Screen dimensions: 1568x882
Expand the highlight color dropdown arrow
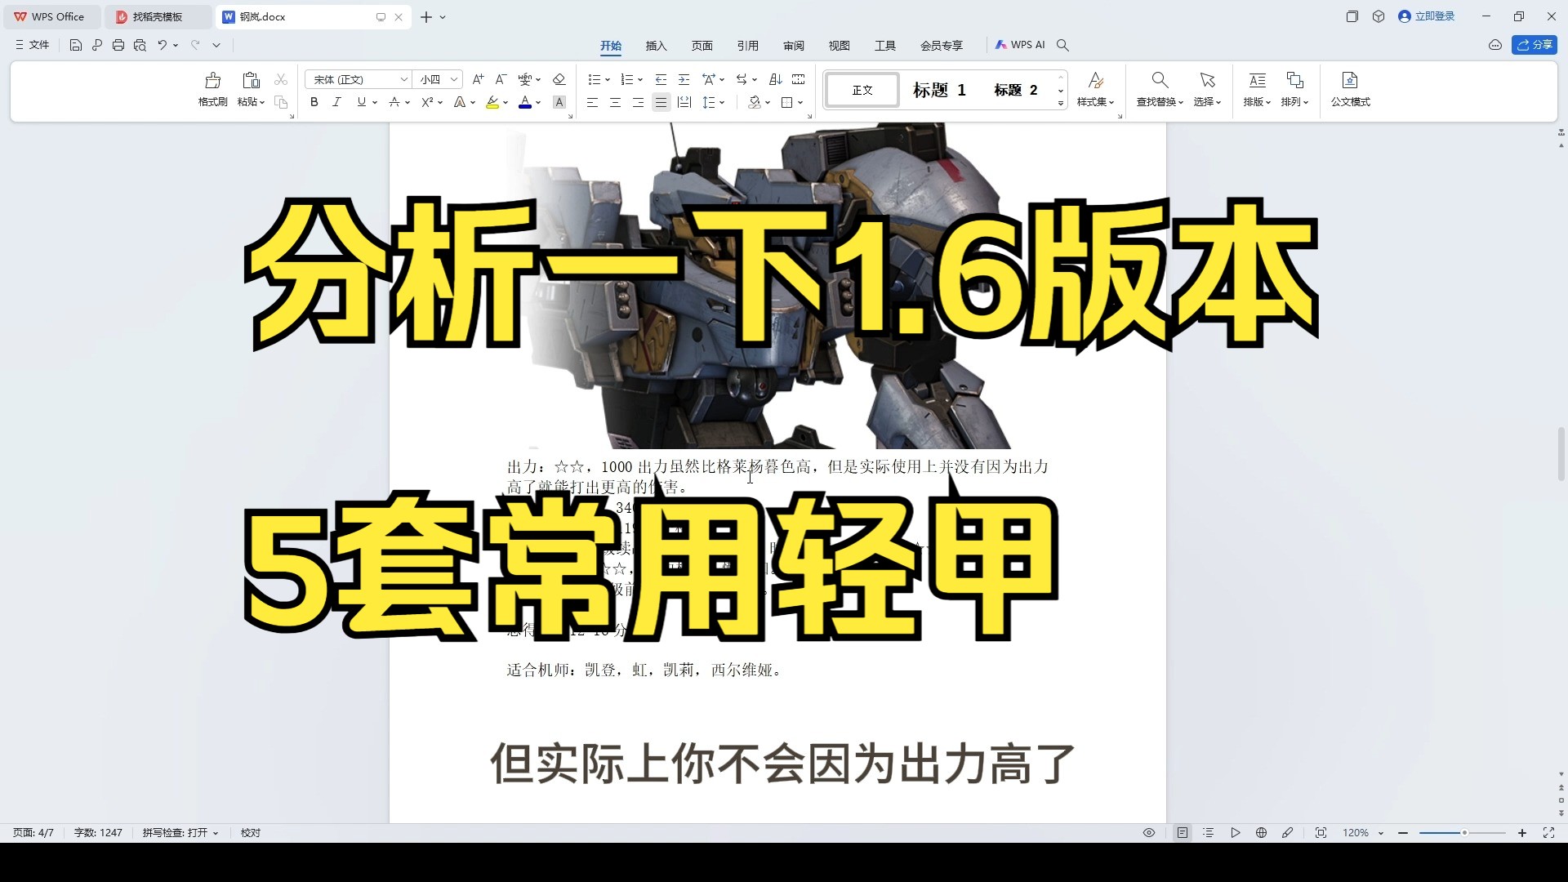pos(506,103)
